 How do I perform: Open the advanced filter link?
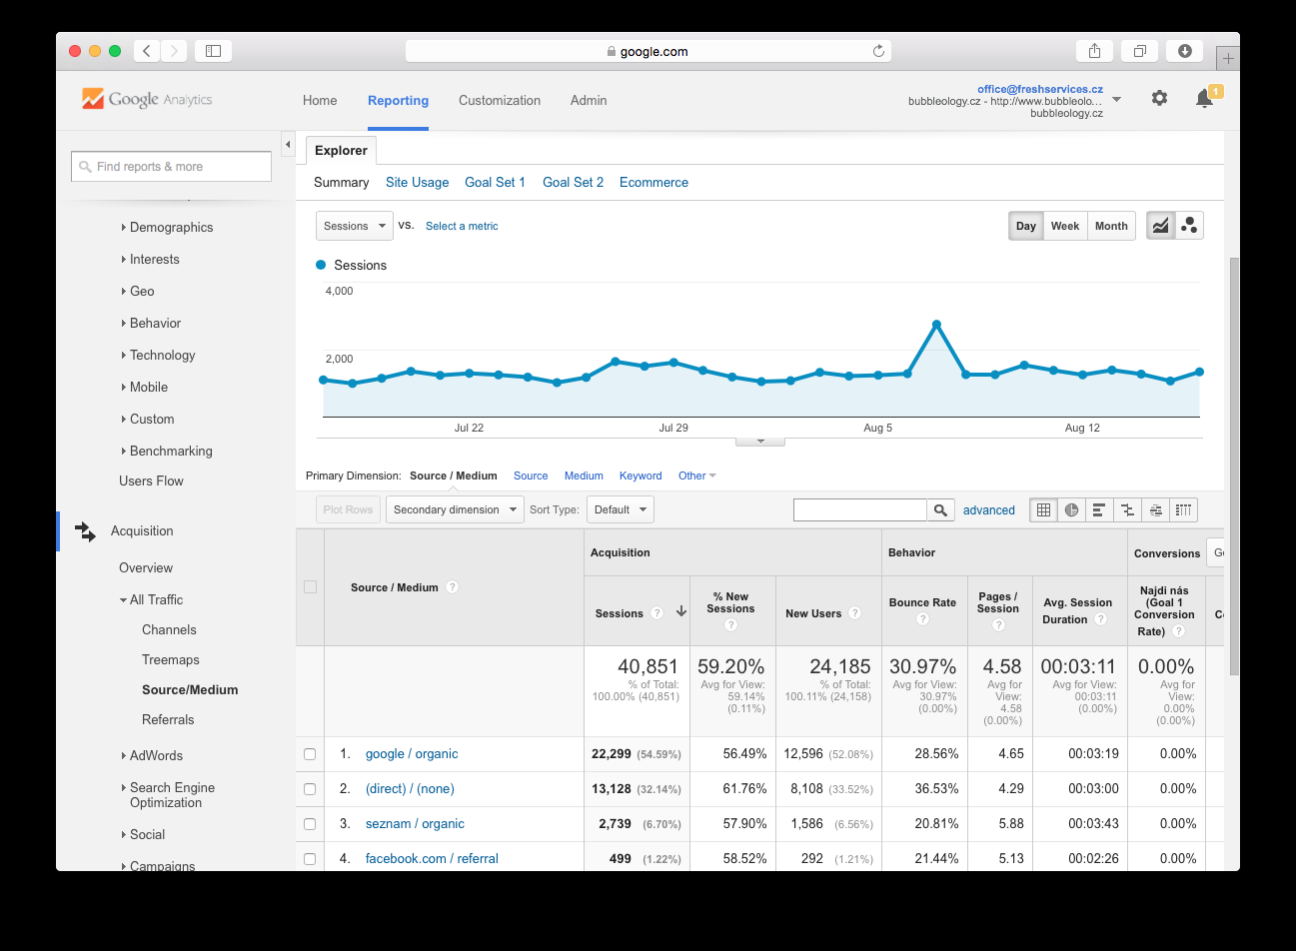[x=989, y=509]
